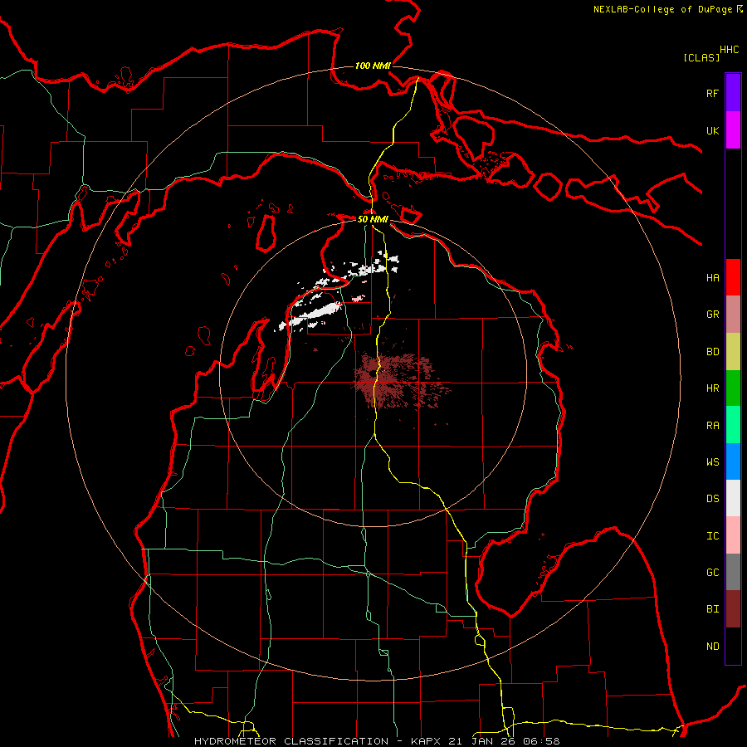Click the RA legend label
Screen dimensions: 747x747
coord(712,426)
